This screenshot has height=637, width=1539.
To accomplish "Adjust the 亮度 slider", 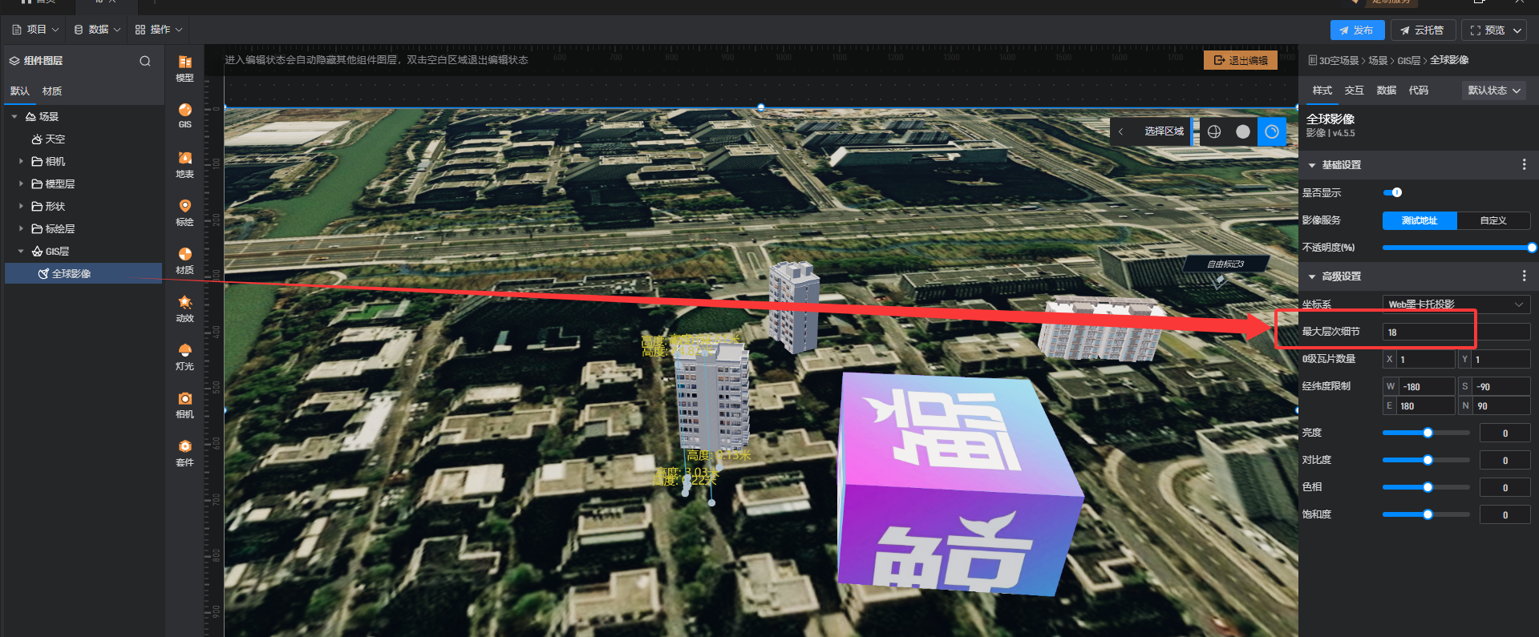I will 1426,433.
